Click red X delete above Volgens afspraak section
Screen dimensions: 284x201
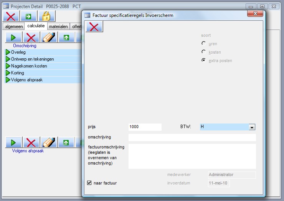click(x=31, y=143)
